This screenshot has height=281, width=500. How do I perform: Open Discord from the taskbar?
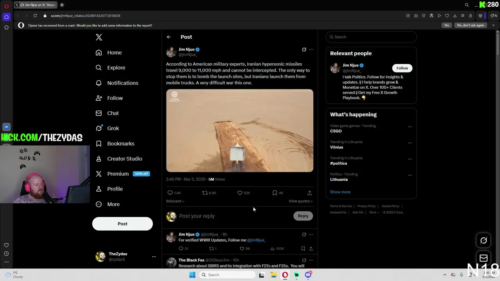(x=308, y=275)
